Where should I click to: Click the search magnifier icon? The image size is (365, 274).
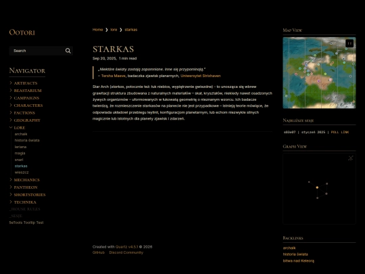(68, 51)
